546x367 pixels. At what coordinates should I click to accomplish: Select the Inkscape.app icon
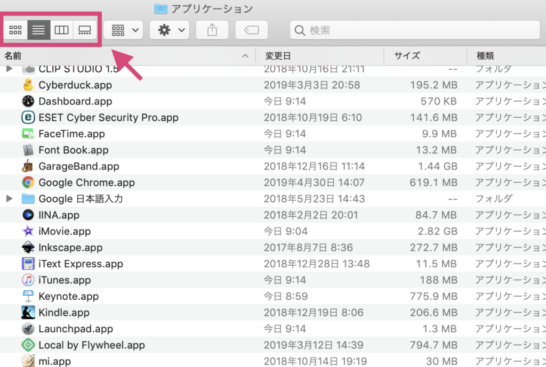(x=28, y=247)
